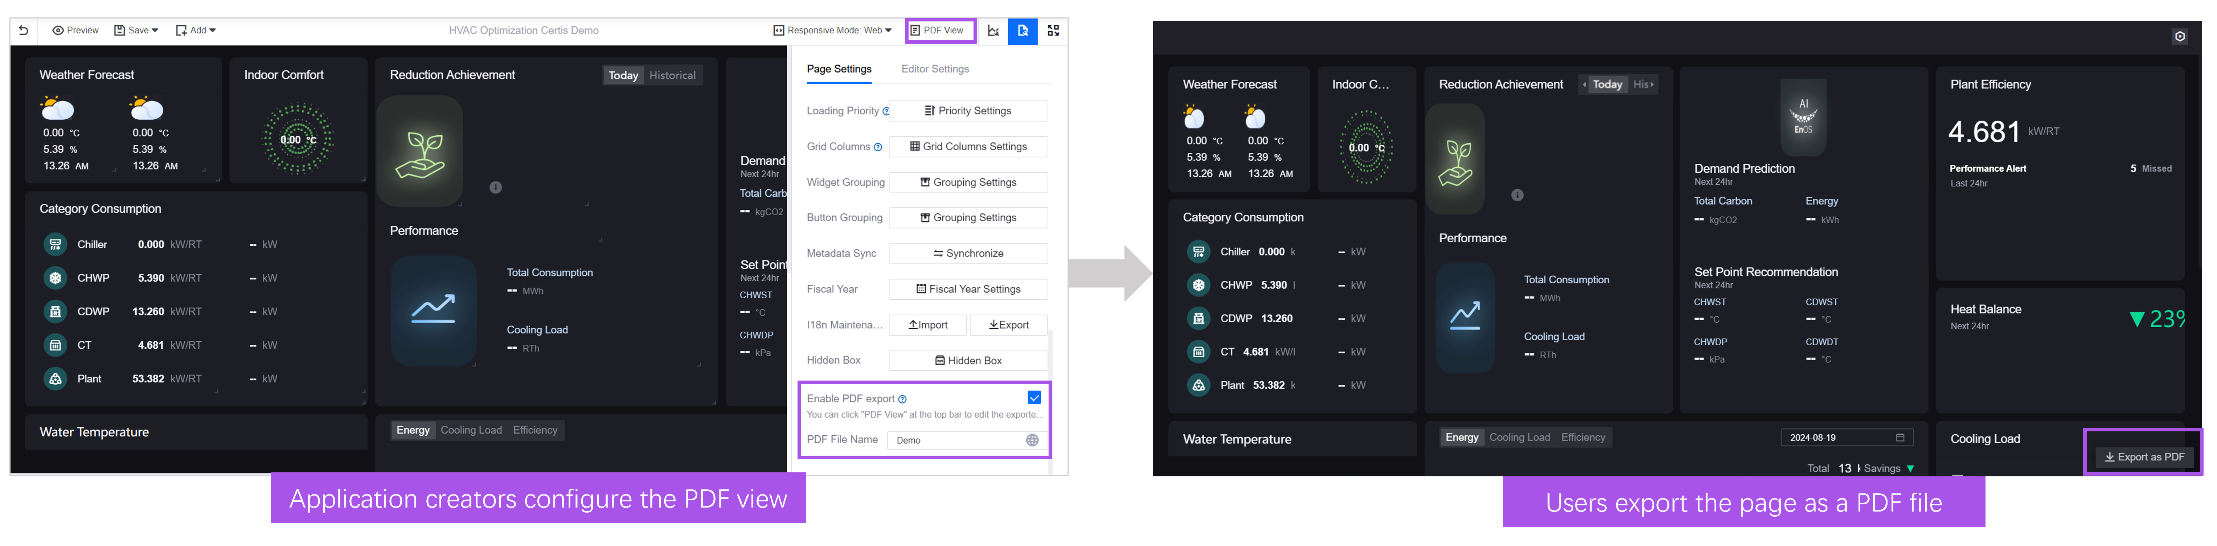2217x546 pixels.
Task: Uncheck the Enable PDF export checkbox
Action: [x=1034, y=397]
